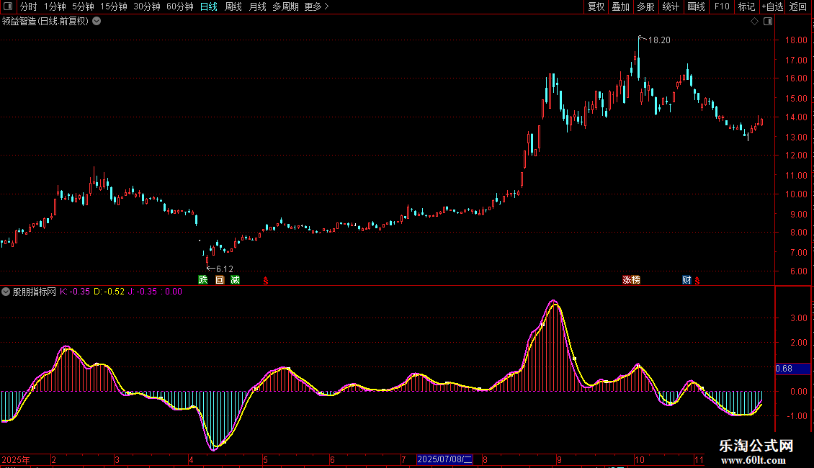814x468 pixels.
Task: Expand the 更多 periods menu
Action: click(316, 7)
